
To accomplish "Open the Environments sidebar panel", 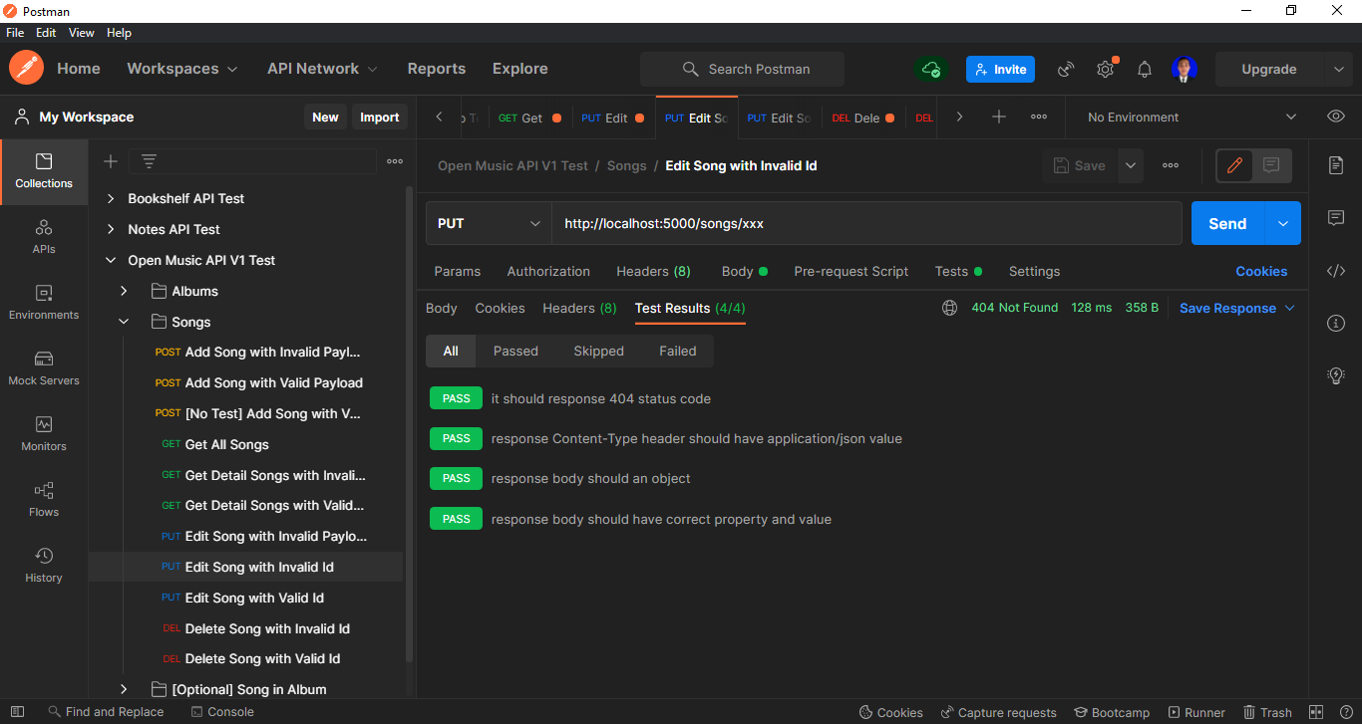I will click(44, 303).
